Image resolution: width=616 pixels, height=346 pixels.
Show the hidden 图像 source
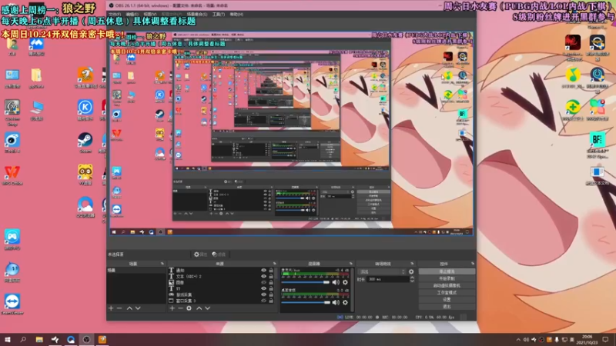263,282
